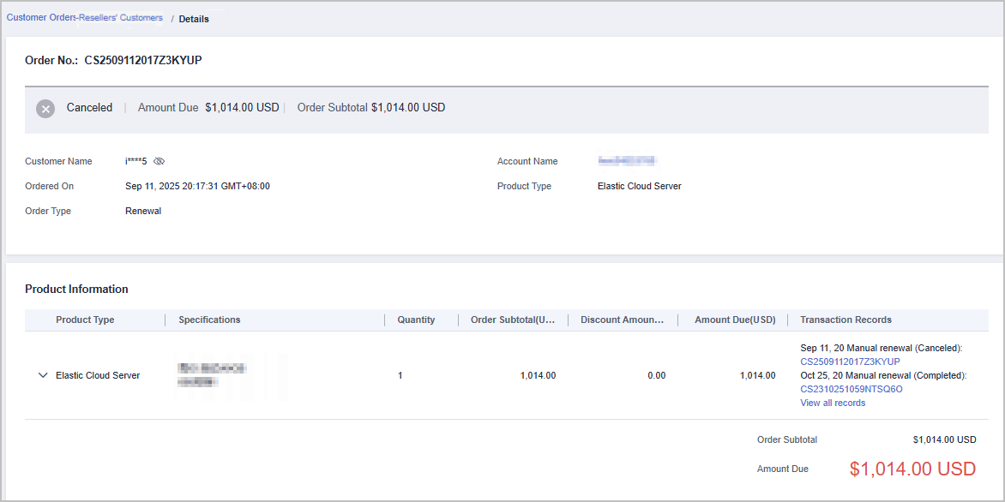This screenshot has height=502, width=1005.
Task: Open order link CS2509112017Z3KYUP in transaction records
Action: [x=850, y=362]
